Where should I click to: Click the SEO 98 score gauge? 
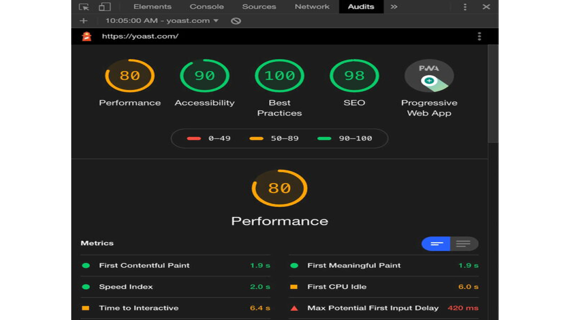(x=354, y=76)
